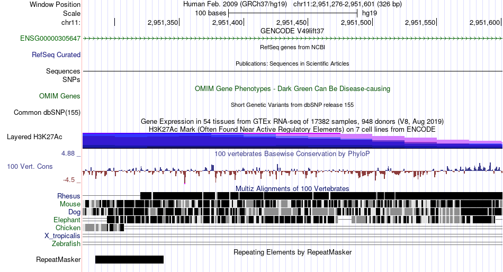
Task: Click the GENCODE V49lift37 track title
Action: coord(292,31)
